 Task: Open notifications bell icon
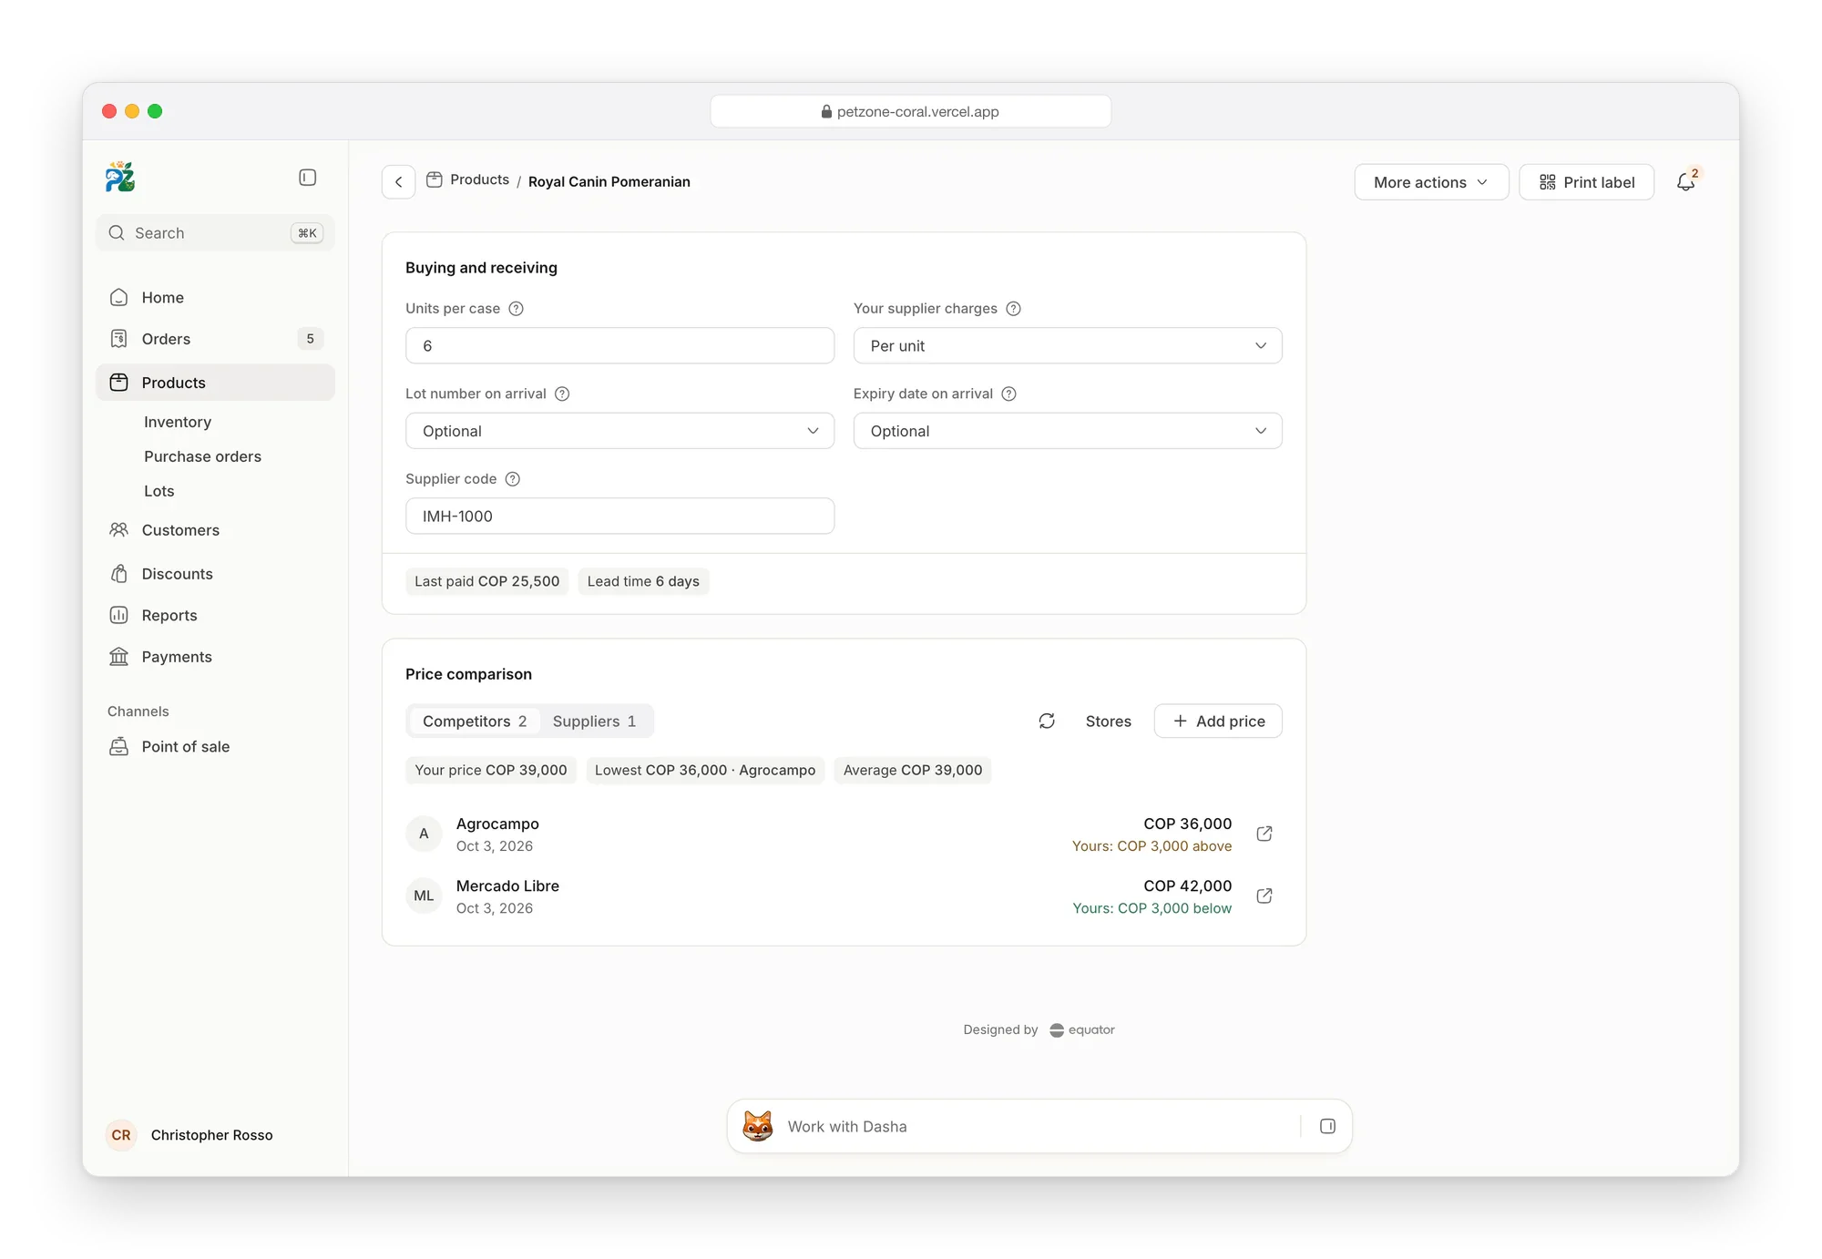pos(1686,181)
